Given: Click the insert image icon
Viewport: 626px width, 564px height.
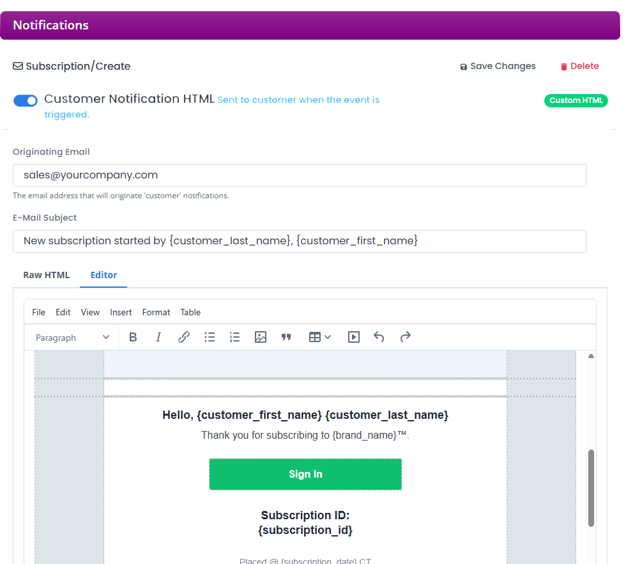Looking at the screenshot, I should pyautogui.click(x=261, y=337).
